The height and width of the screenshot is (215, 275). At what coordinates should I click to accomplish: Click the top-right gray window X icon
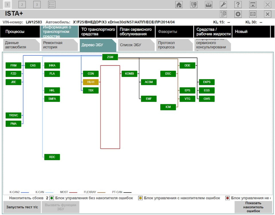point(268,5)
